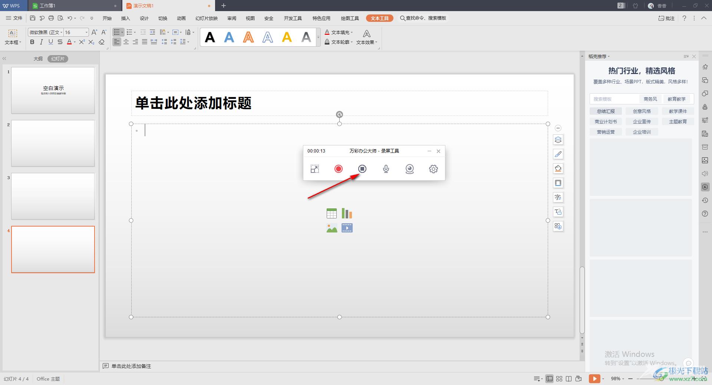Center align text
Viewport: 712px width, 385px height.
tap(126, 42)
